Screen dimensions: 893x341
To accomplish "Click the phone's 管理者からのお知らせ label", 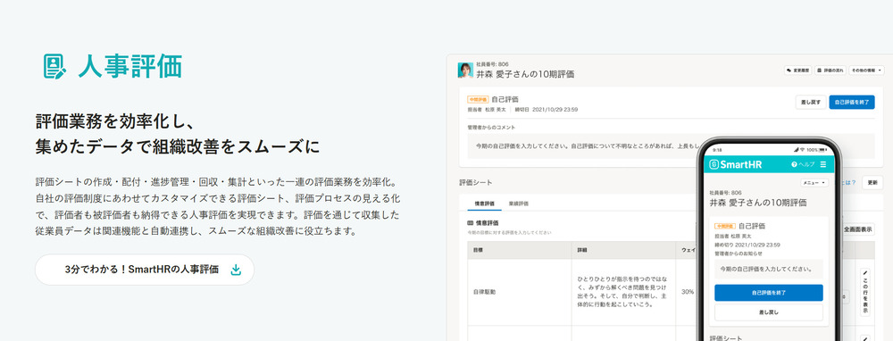I will pyautogui.click(x=739, y=254).
